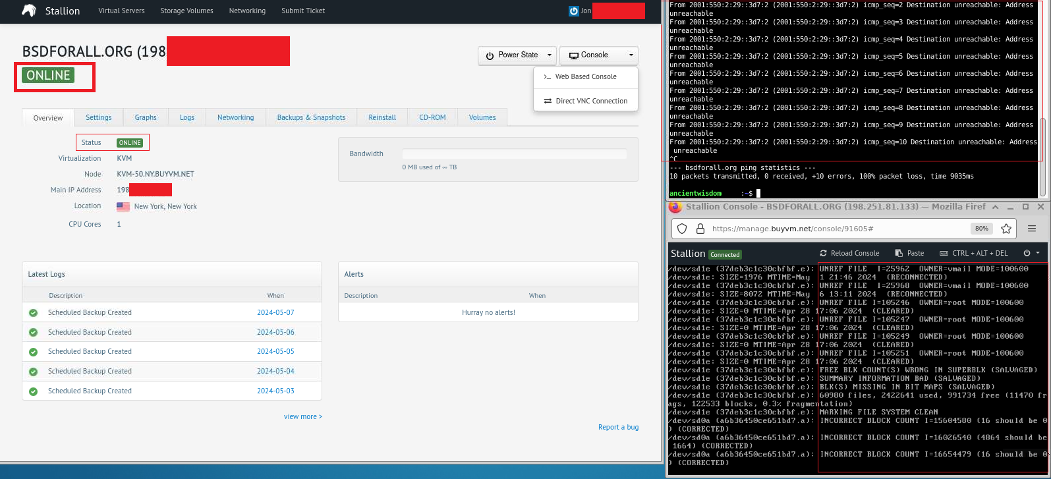Send CTRL + ALT + DEL to console

click(x=974, y=253)
